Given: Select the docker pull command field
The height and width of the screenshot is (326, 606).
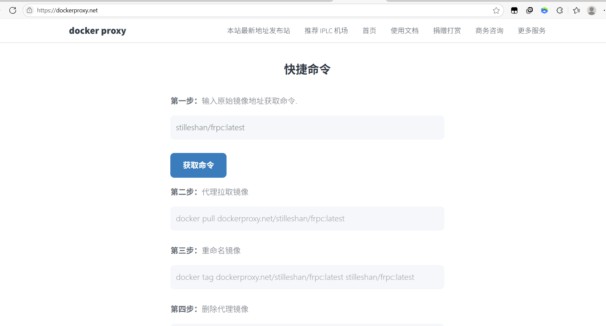Looking at the screenshot, I should pyautogui.click(x=307, y=219).
